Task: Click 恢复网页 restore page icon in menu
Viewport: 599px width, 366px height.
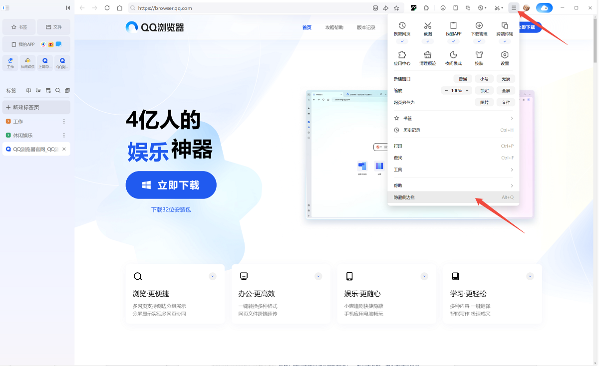Action: 402,29
